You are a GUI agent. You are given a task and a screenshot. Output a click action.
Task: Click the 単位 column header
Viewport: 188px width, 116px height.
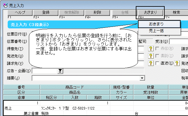(x=151, y=98)
